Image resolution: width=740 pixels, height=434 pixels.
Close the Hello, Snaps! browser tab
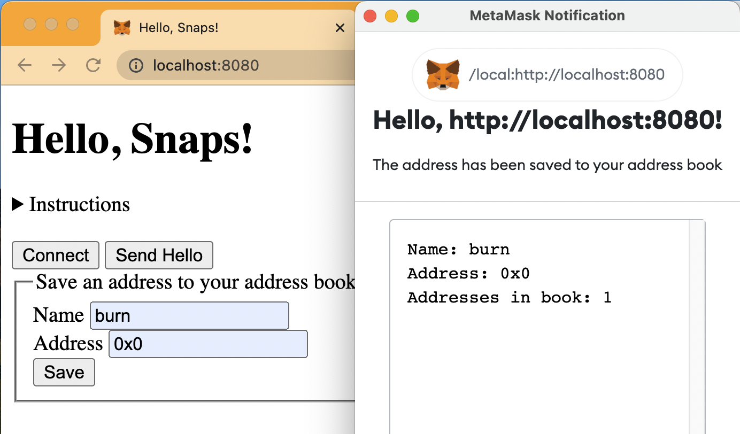click(x=340, y=28)
